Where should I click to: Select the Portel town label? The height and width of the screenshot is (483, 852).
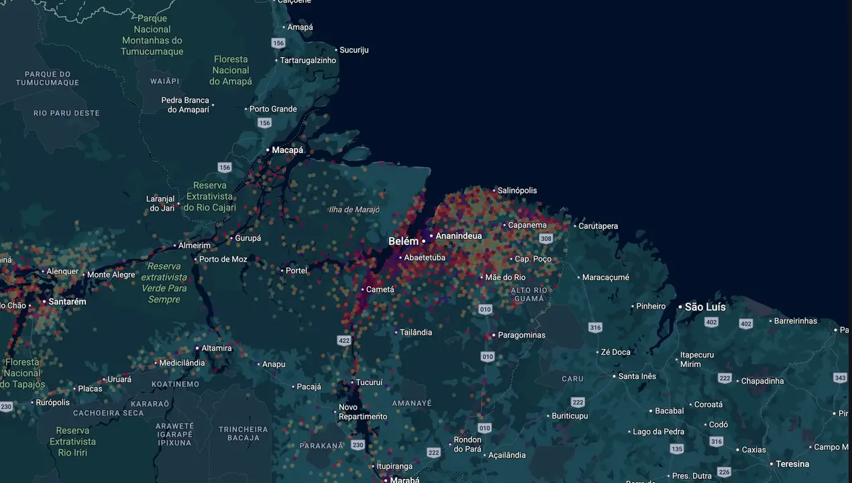297,271
